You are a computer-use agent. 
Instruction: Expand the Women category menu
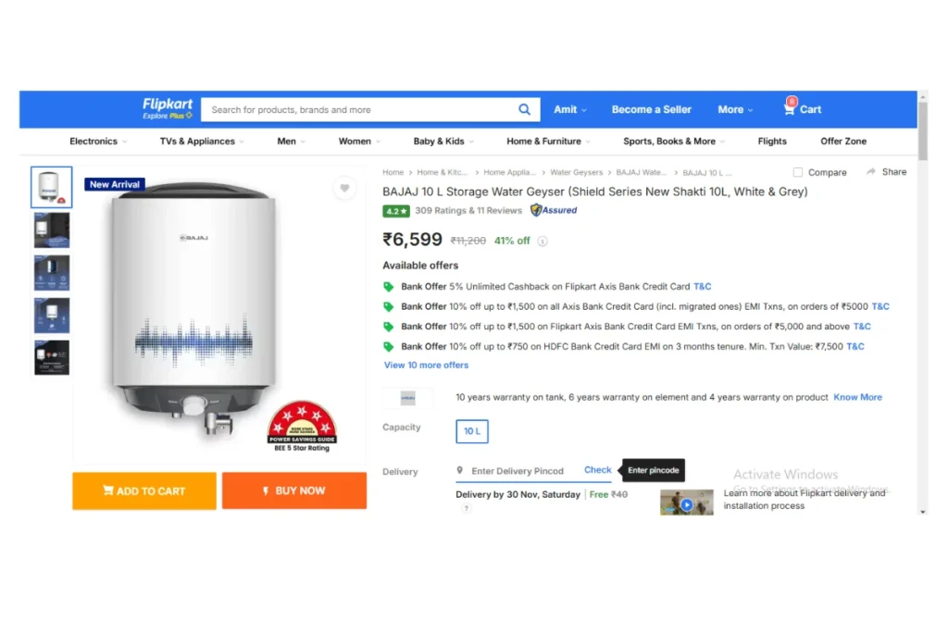(359, 142)
